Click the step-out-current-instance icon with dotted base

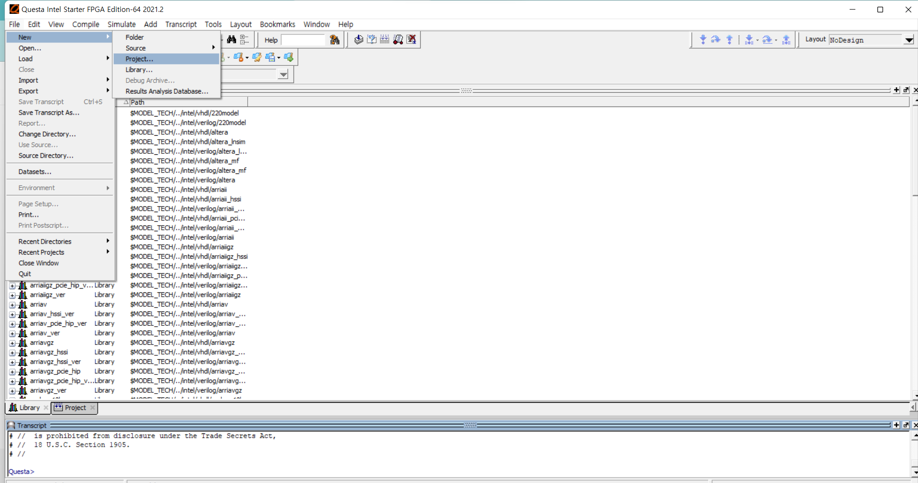click(x=786, y=40)
